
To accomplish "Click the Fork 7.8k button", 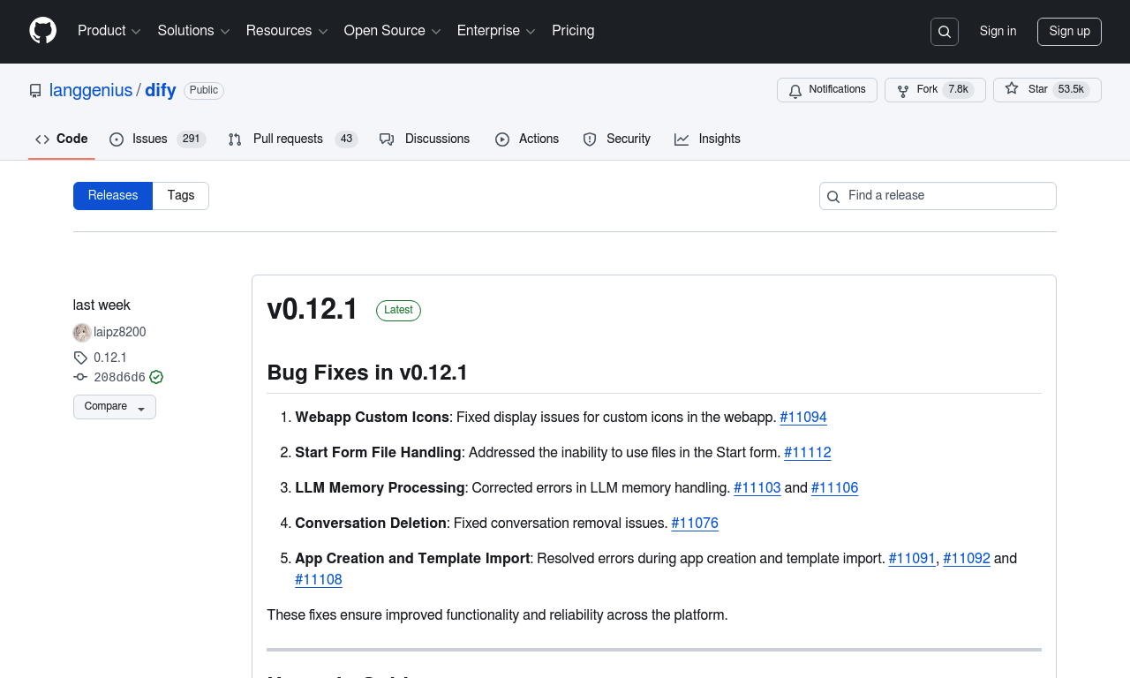I will point(935,90).
